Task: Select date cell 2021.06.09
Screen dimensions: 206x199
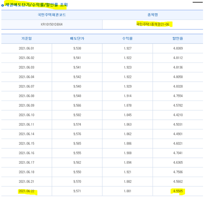Action: (26, 105)
